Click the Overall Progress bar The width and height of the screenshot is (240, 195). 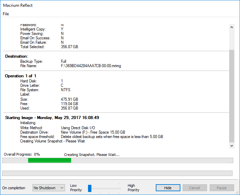pos(117,160)
